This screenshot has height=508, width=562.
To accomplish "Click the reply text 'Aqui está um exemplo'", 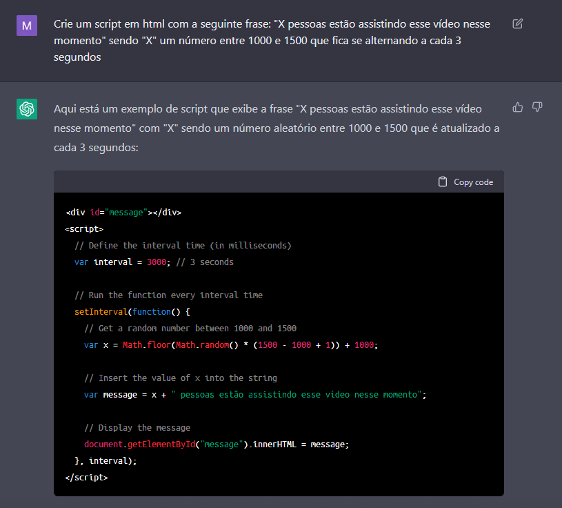I will 277,128.
